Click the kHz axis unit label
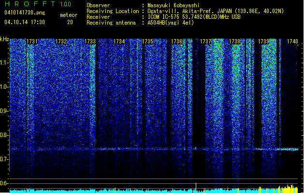 pyautogui.click(x=4, y=39)
